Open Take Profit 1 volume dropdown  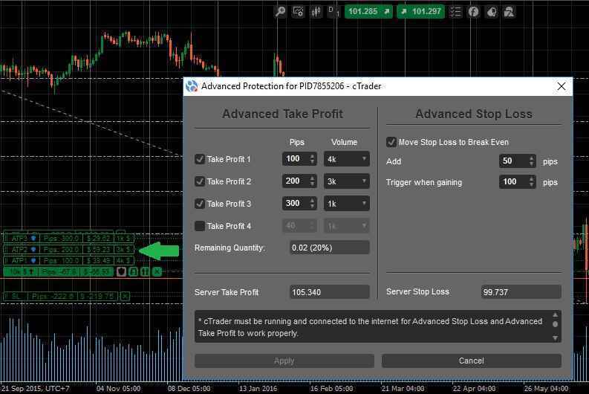click(x=347, y=159)
